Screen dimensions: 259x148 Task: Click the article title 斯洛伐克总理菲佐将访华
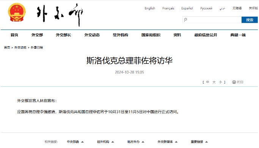pos(129,61)
